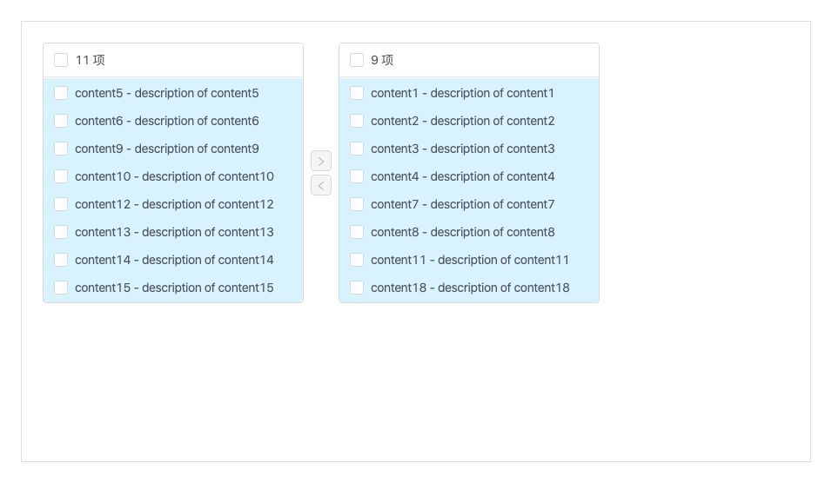This screenshot has width=832, height=483.
Task: Select the 'content14 - description of content14' item
Action: click(x=174, y=260)
